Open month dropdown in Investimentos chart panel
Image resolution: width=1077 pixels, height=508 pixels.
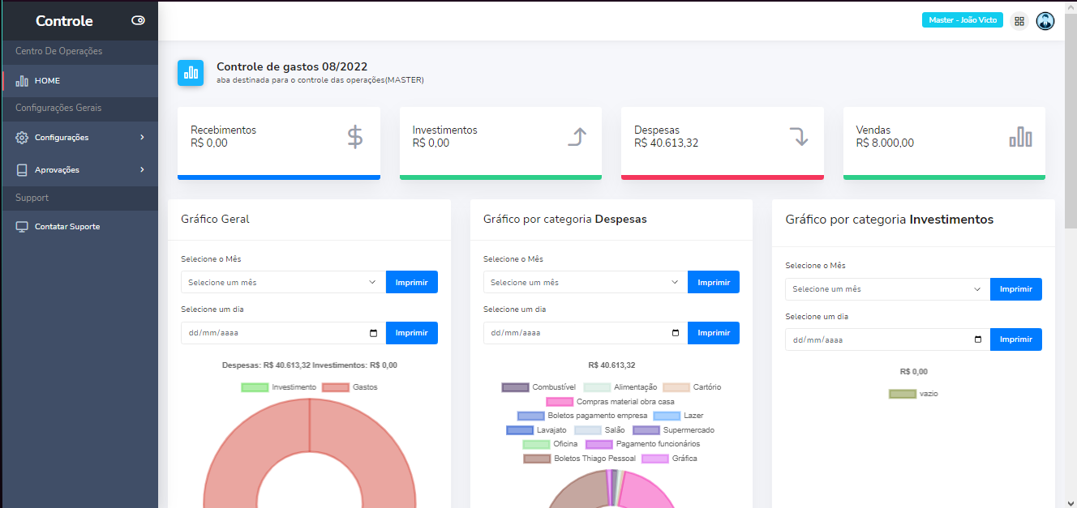pyautogui.click(x=887, y=288)
